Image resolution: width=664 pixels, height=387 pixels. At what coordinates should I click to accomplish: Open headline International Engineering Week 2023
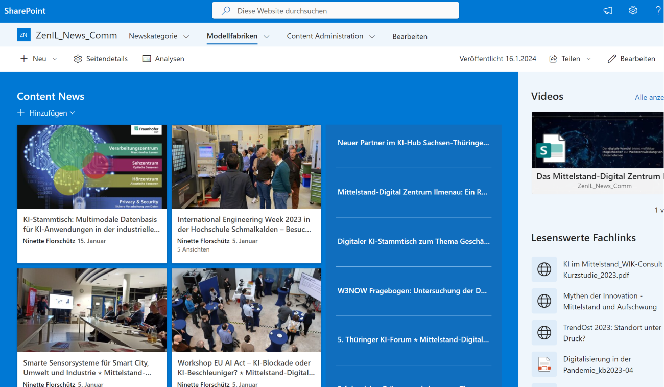click(244, 224)
